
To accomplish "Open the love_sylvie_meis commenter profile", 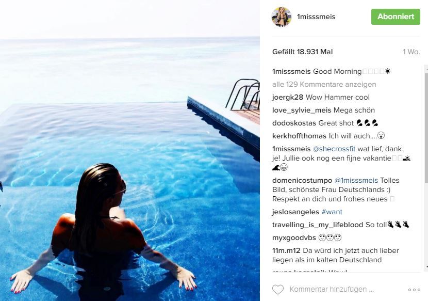I will pyautogui.click(x=302, y=110).
